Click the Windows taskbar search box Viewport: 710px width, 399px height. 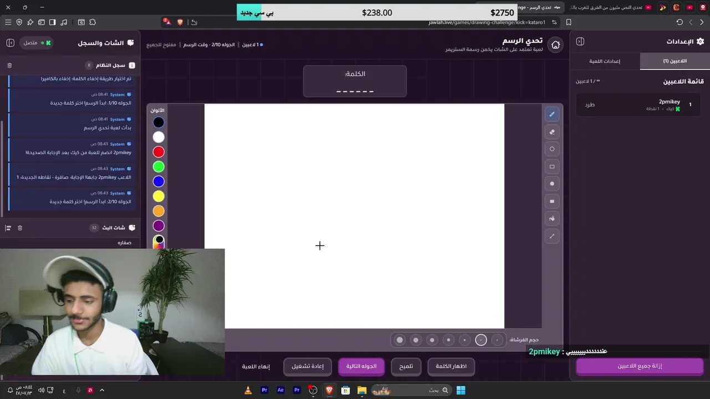coord(412,390)
